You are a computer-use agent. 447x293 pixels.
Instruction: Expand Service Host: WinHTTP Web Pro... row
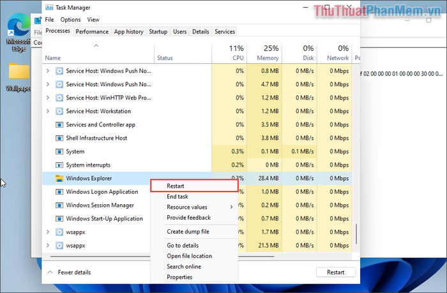coord(48,98)
